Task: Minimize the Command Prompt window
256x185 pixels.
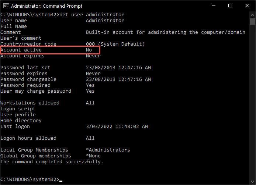Action: [213, 6]
